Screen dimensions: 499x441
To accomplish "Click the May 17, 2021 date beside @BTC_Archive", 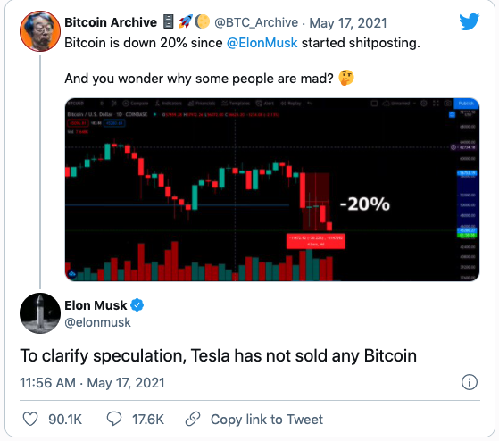I will (348, 23).
